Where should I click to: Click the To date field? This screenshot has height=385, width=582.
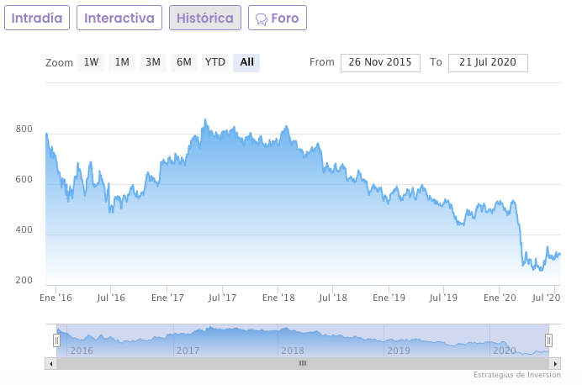488,62
